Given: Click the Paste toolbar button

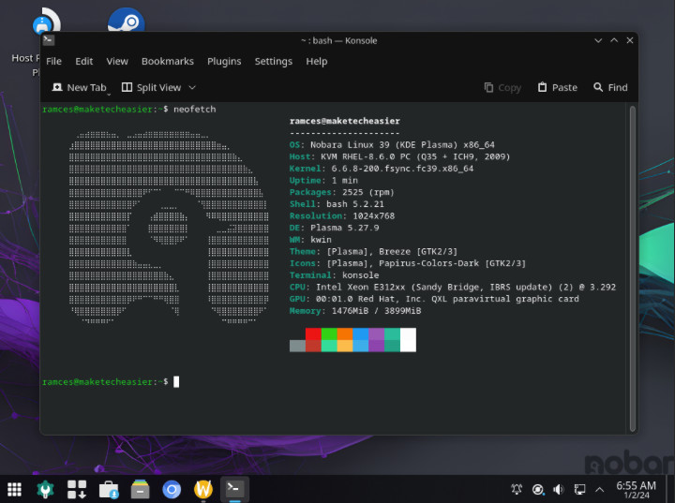Looking at the screenshot, I should coord(558,87).
